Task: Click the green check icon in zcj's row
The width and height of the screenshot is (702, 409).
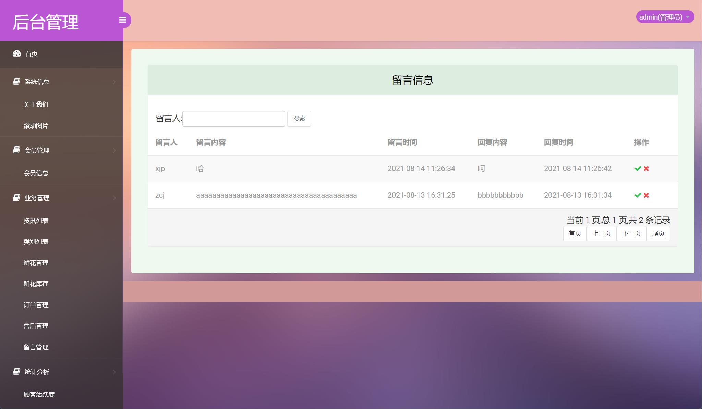Action: 638,195
